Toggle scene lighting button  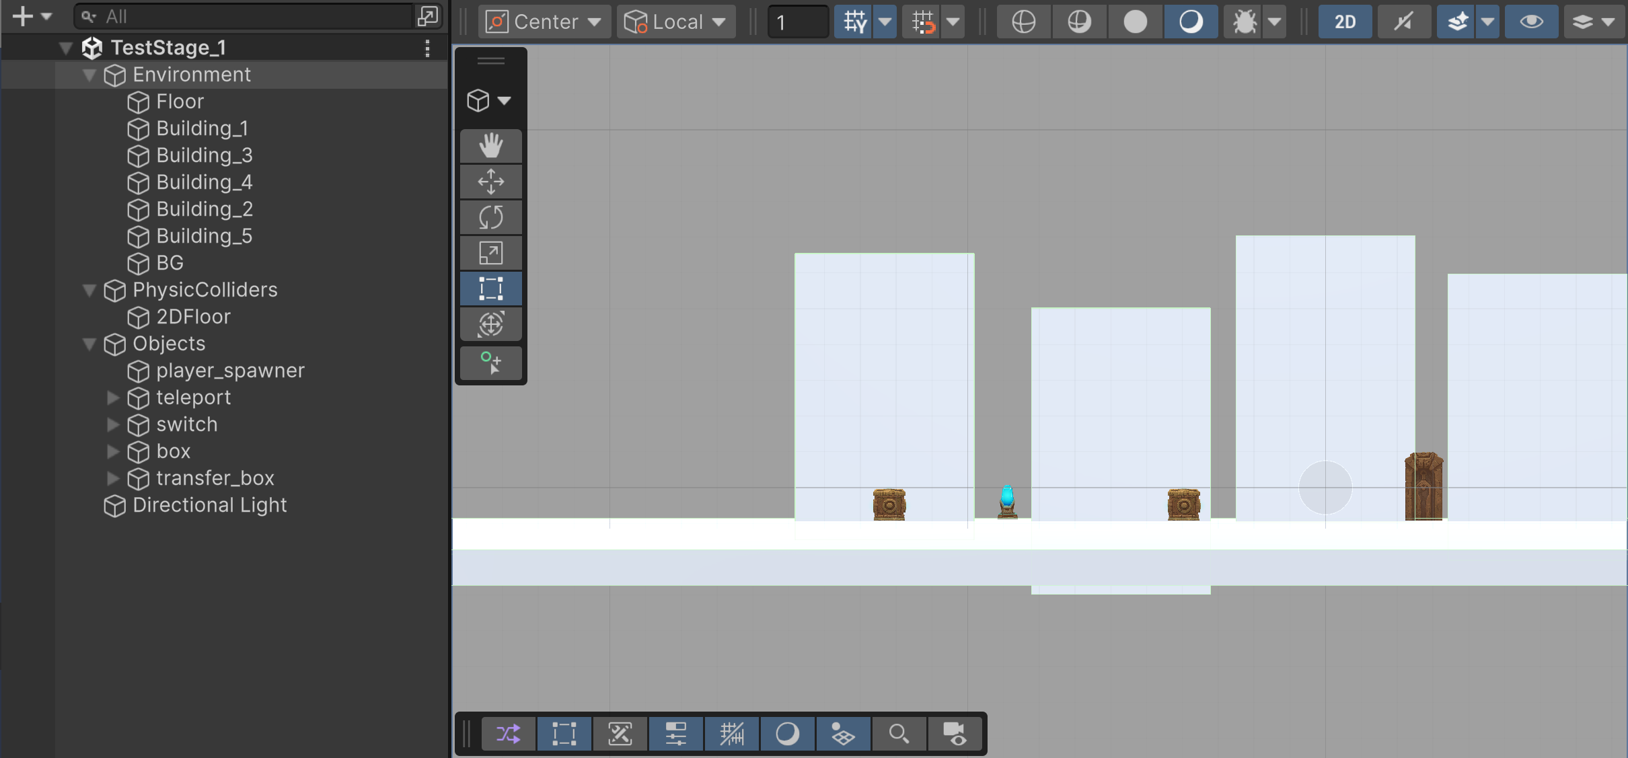pyautogui.click(x=1404, y=22)
